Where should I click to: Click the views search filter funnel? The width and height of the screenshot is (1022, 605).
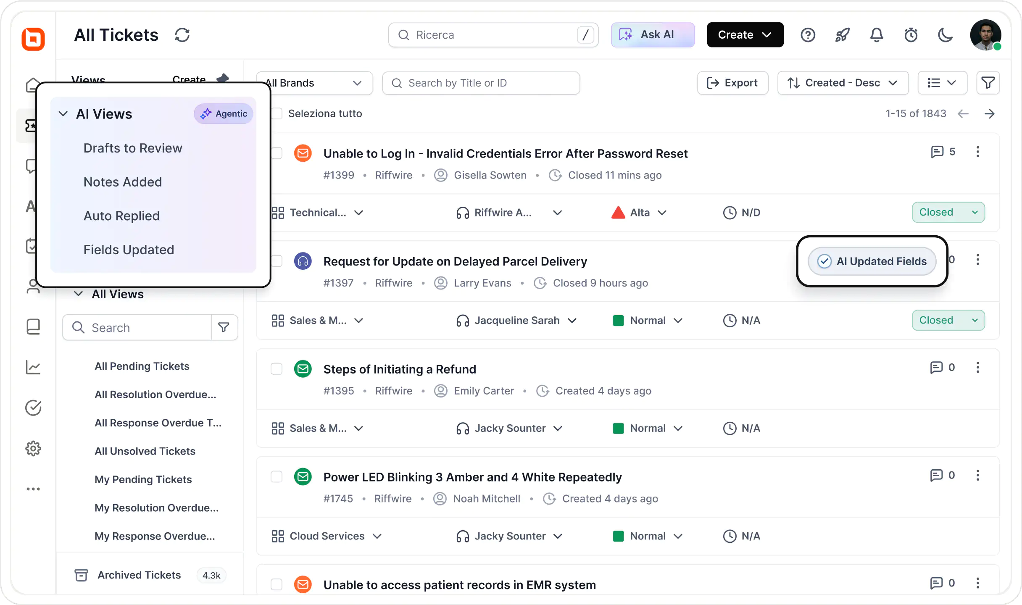click(x=224, y=327)
